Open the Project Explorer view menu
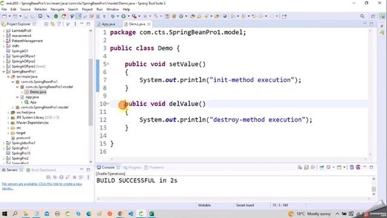This screenshot has width=387, height=218. click(x=75, y=24)
